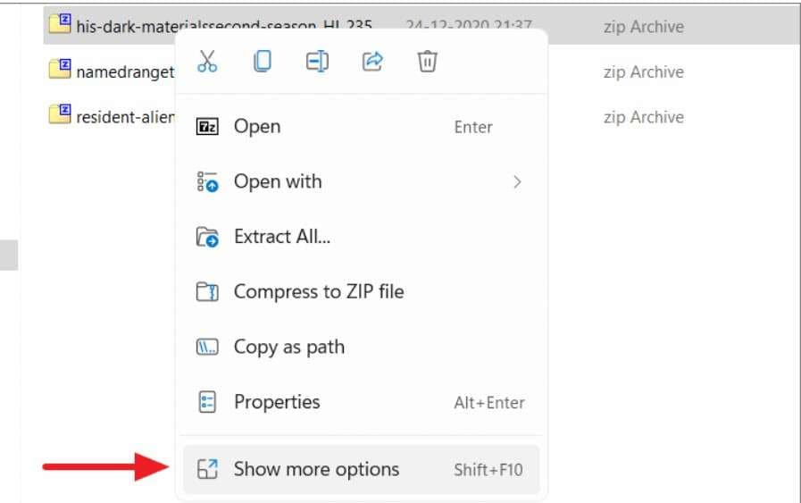
Task: Select Extract All... menu entry
Action: coord(282,237)
